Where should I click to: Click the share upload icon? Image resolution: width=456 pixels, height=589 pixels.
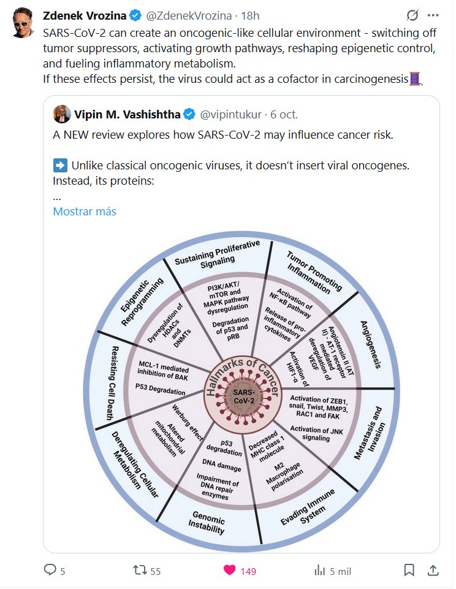tap(433, 570)
